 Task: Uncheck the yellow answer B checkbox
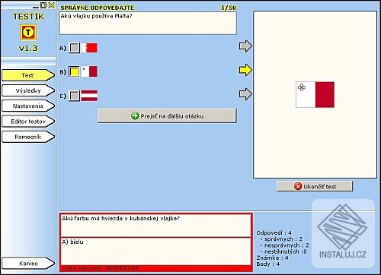tap(74, 71)
